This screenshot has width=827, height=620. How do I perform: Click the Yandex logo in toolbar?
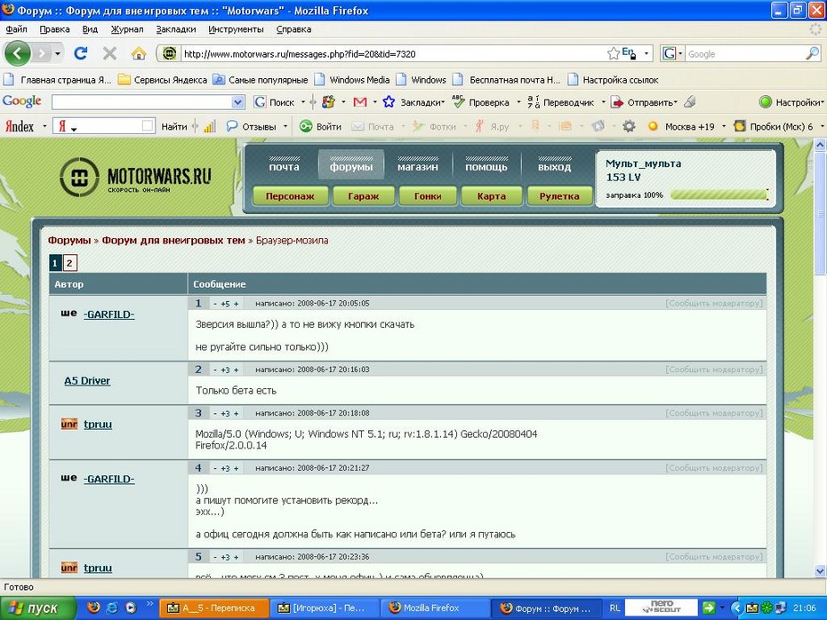(20, 126)
